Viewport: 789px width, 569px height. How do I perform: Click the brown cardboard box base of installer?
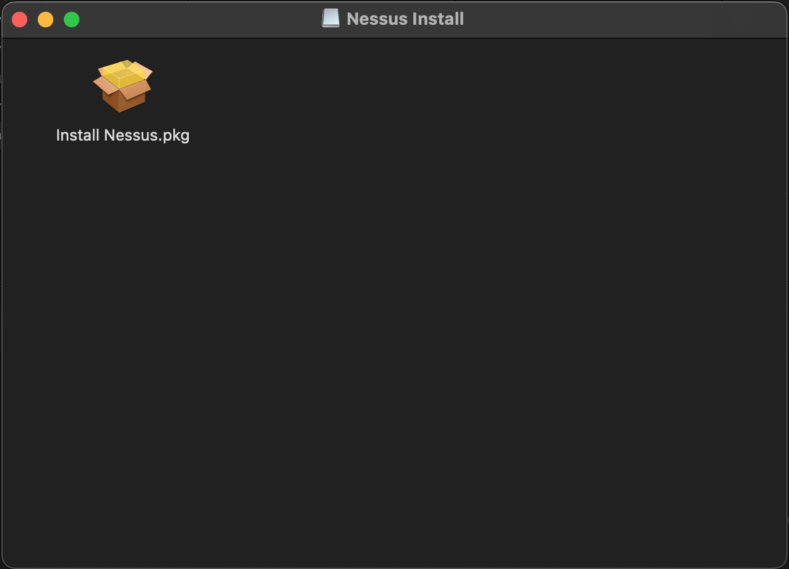pos(122,98)
